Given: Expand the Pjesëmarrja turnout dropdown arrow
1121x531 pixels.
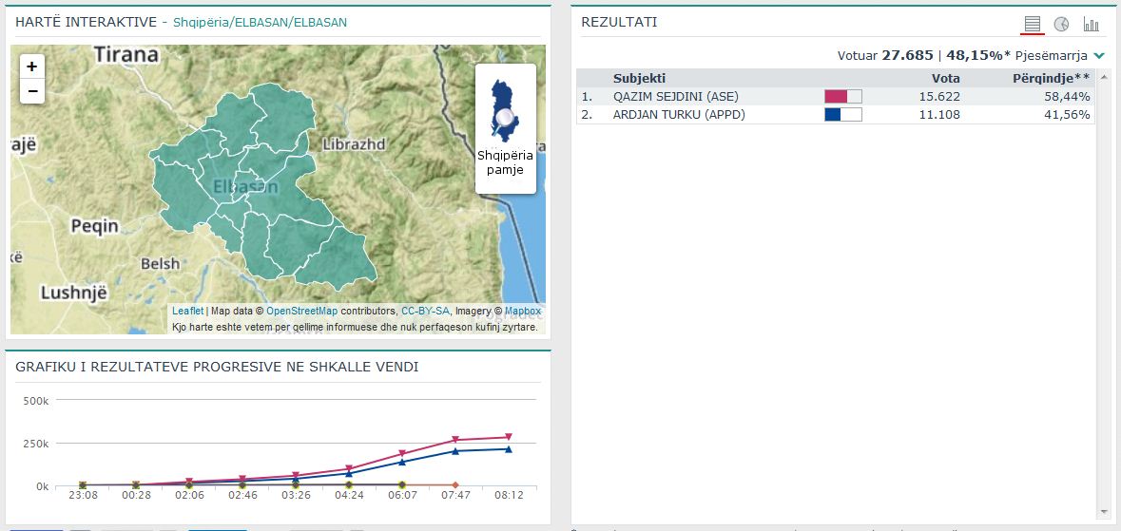Looking at the screenshot, I should [1099, 56].
